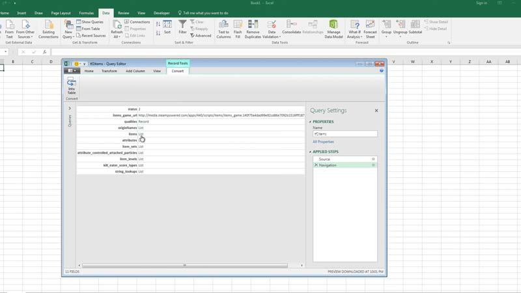Click the query Name input field
Image resolution: width=521 pixels, height=293 pixels.
click(345, 134)
